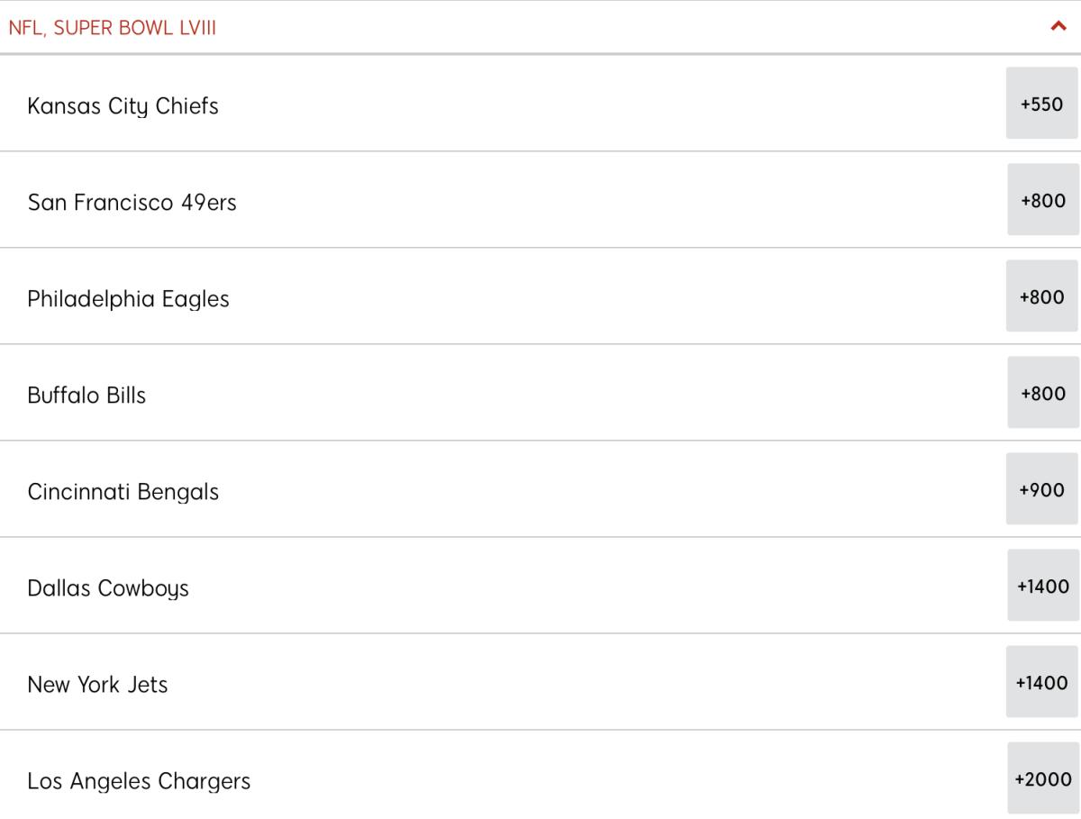This screenshot has height=819, width=1081.
Task: Select Kansas City Chiefs +550 odds
Action: [x=1041, y=104]
